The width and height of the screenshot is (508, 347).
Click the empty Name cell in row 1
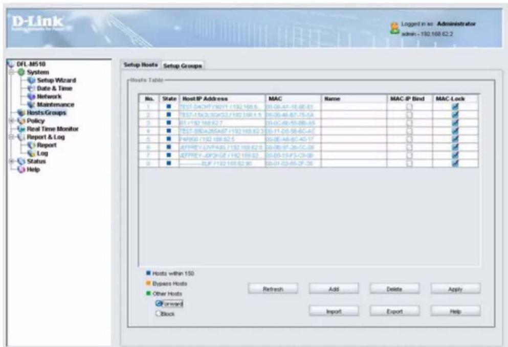pos(354,106)
